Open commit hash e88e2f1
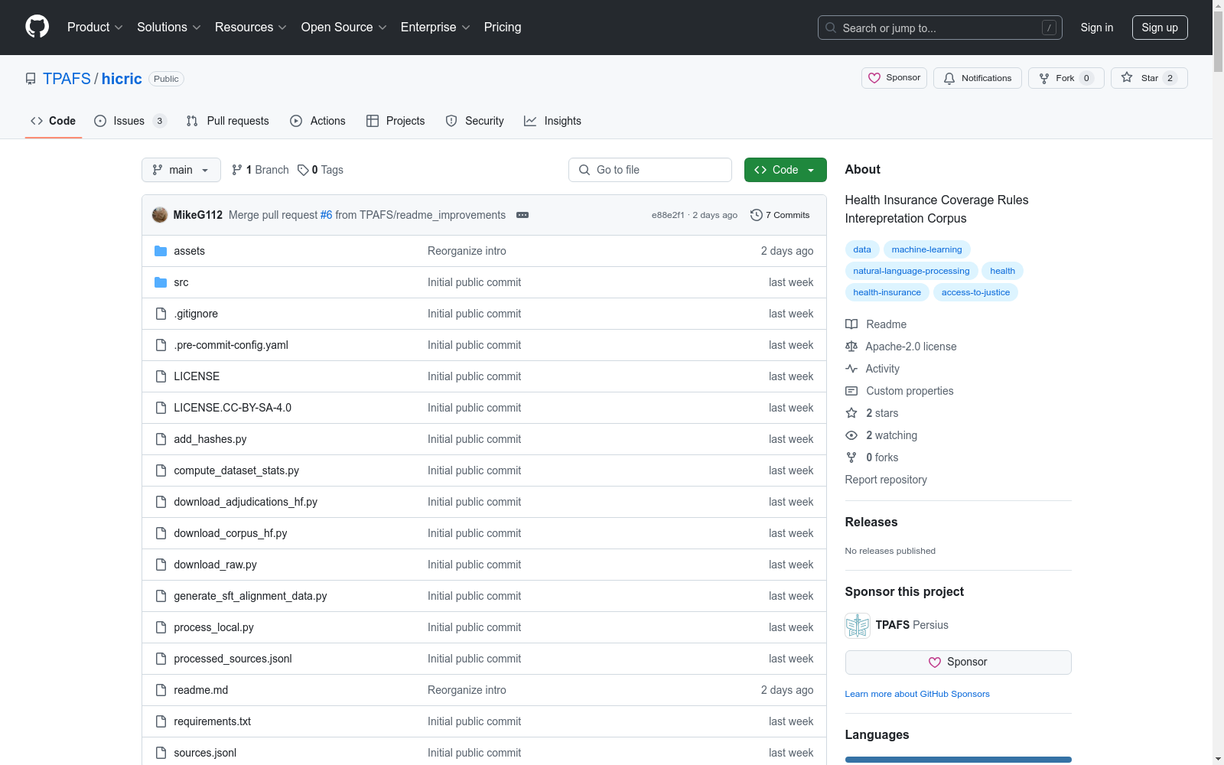Viewport: 1224px width, 765px height. [x=668, y=215]
